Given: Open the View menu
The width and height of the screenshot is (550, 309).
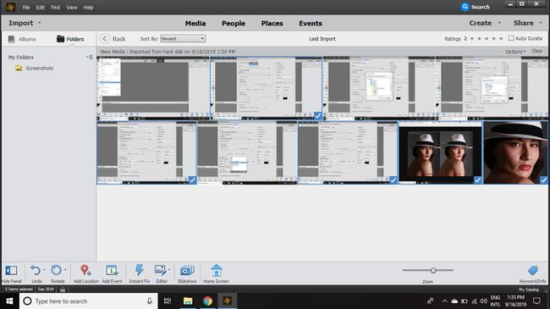Looking at the screenshot, I should pos(72,7).
